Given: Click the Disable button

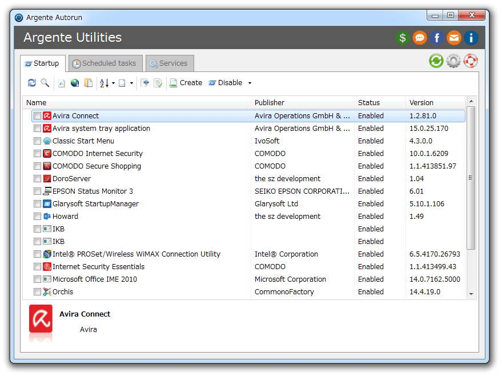Looking at the screenshot, I should tap(226, 83).
